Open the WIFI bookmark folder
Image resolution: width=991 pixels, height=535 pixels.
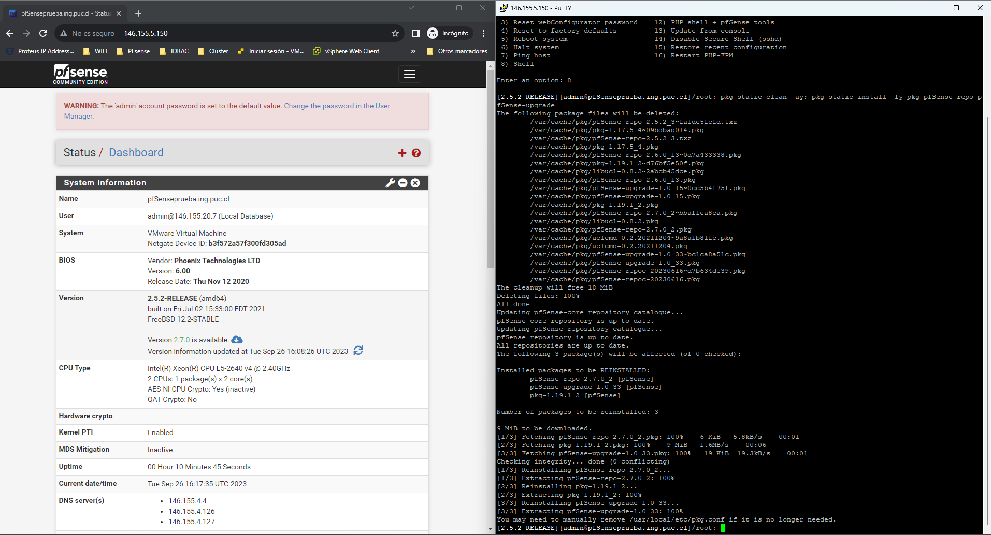pyautogui.click(x=95, y=51)
